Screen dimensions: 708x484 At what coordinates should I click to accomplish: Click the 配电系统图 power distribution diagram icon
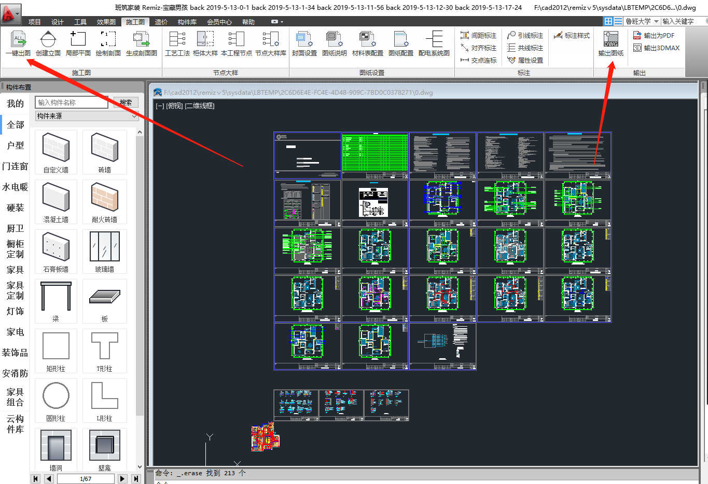point(434,43)
